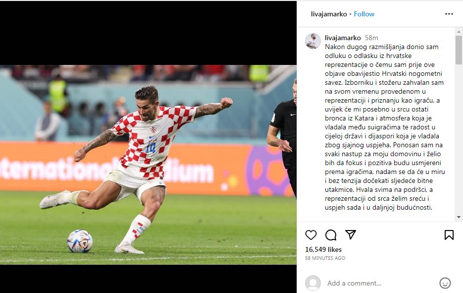Viewport: 463px width, 293px height.
Task: Click the 58m time beside the username
Action: (371, 38)
